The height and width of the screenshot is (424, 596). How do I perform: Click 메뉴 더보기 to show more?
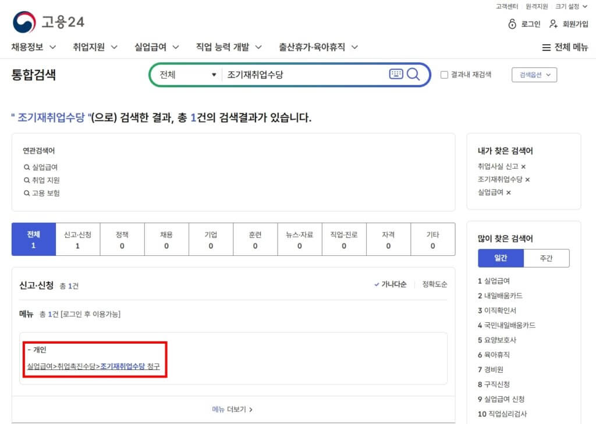pyautogui.click(x=232, y=409)
